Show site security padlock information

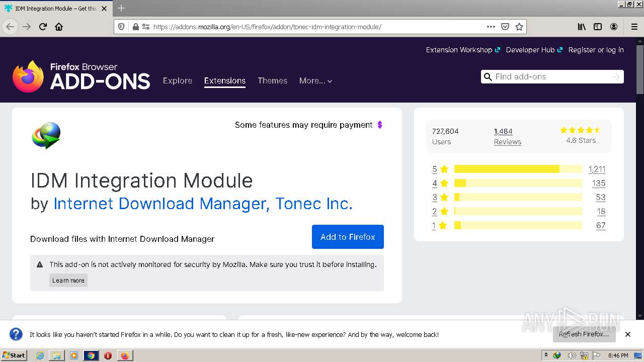[135, 27]
